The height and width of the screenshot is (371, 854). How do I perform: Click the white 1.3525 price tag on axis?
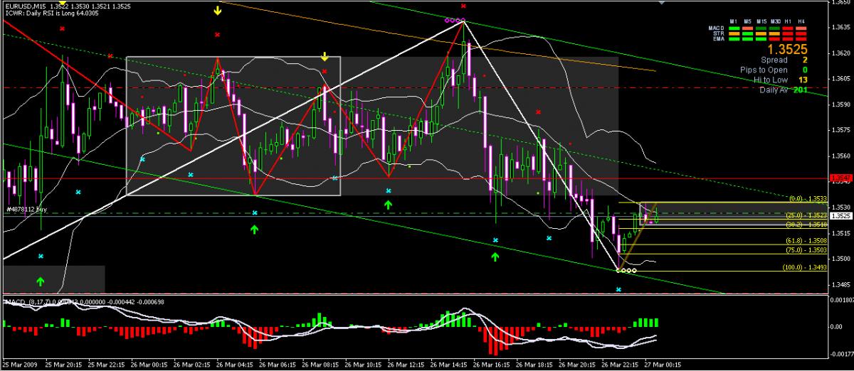841,215
